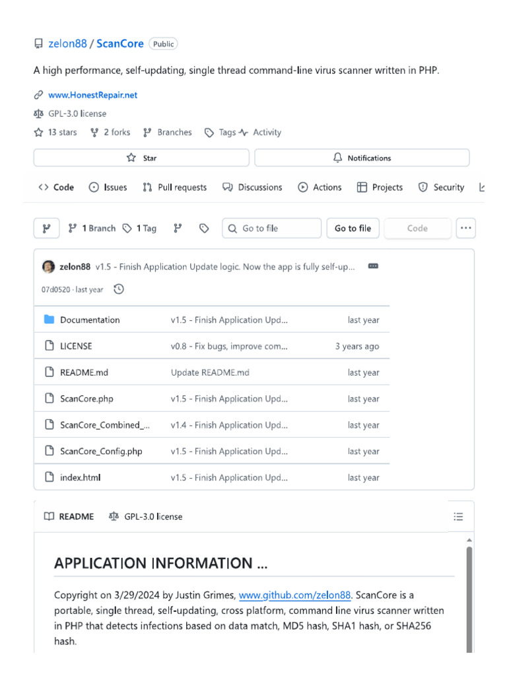Click the standalone tag icon before search field
This screenshot has height=676, width=507.
pyautogui.click(x=204, y=228)
